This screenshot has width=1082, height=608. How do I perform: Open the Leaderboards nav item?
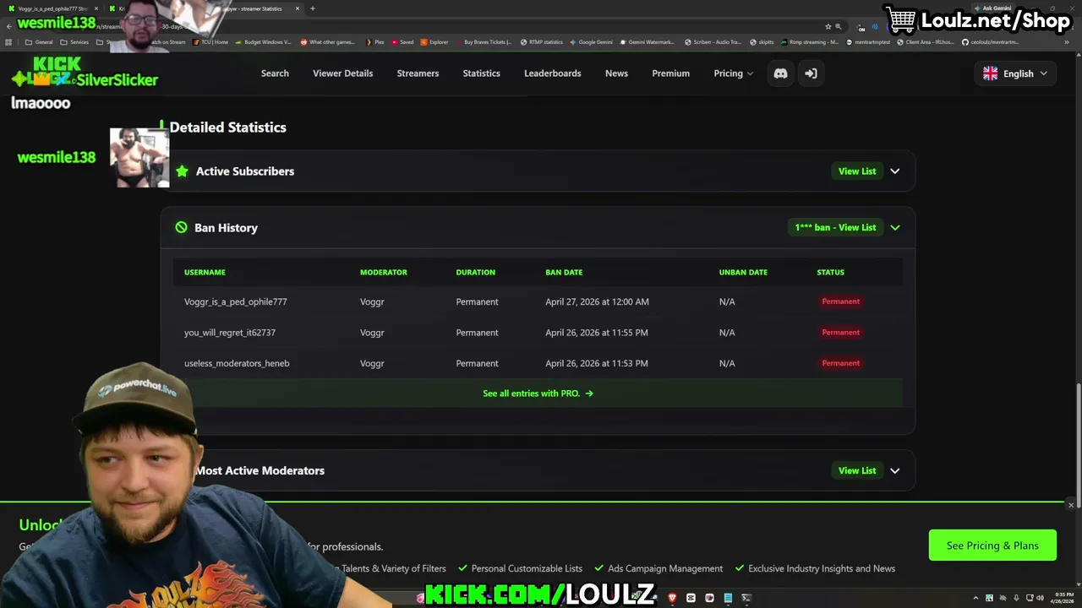tap(552, 73)
